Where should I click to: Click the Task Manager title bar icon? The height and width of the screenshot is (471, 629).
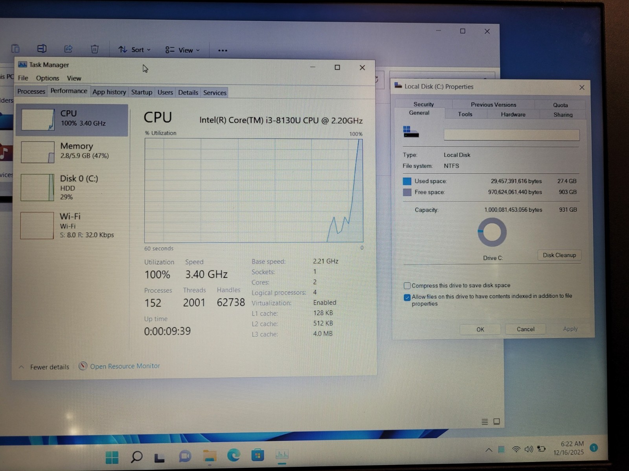[22, 64]
